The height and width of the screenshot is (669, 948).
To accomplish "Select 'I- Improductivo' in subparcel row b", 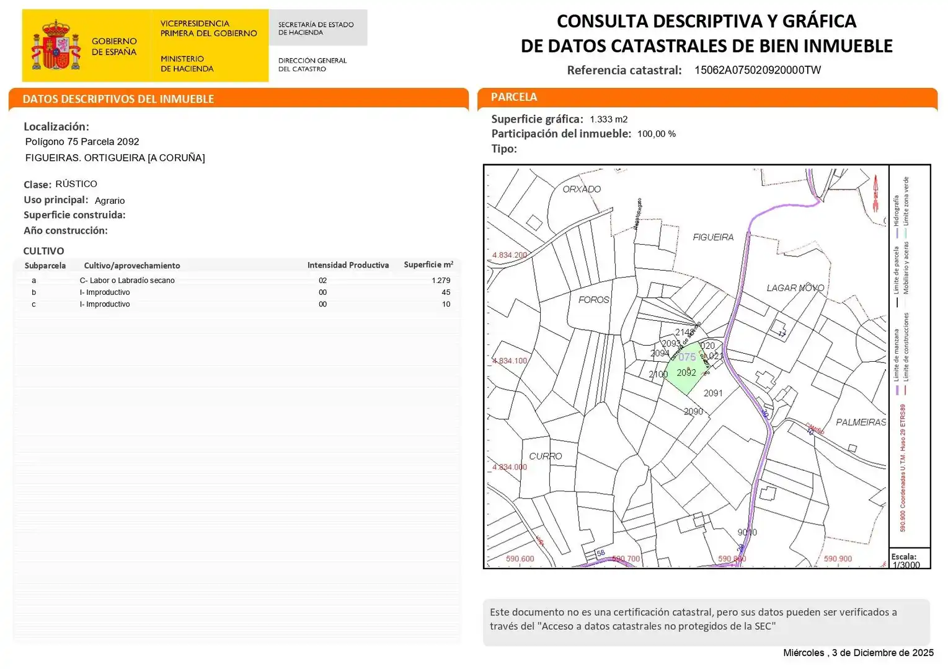I will [105, 292].
